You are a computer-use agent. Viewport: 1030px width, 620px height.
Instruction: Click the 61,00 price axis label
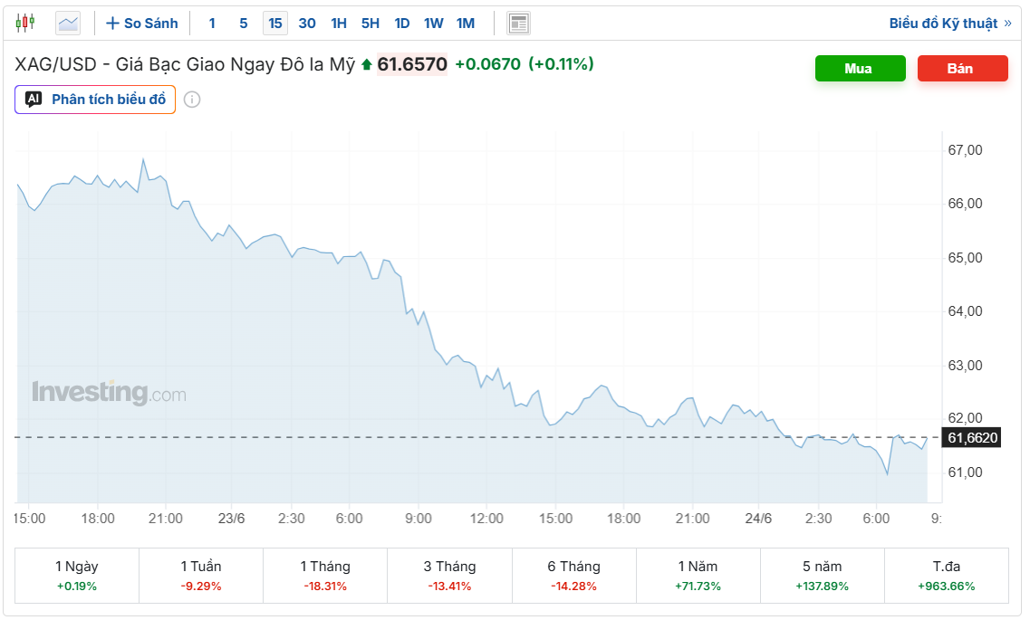[x=965, y=472]
